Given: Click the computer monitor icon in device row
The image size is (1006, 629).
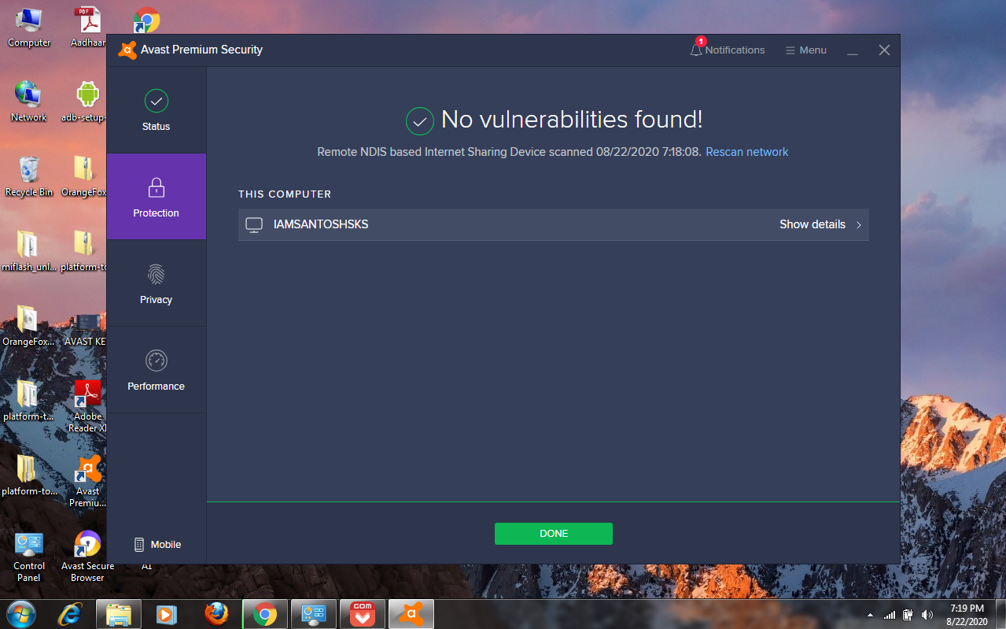Looking at the screenshot, I should coord(254,225).
